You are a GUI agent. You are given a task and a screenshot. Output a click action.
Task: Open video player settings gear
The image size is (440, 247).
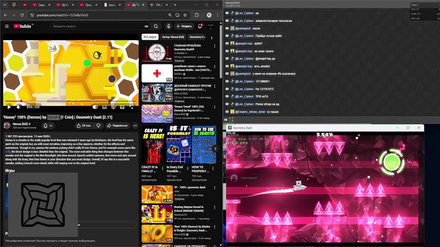point(113,107)
